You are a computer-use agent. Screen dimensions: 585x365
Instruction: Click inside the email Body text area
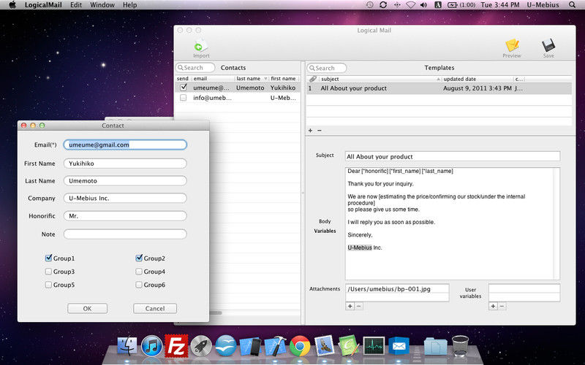click(x=452, y=223)
